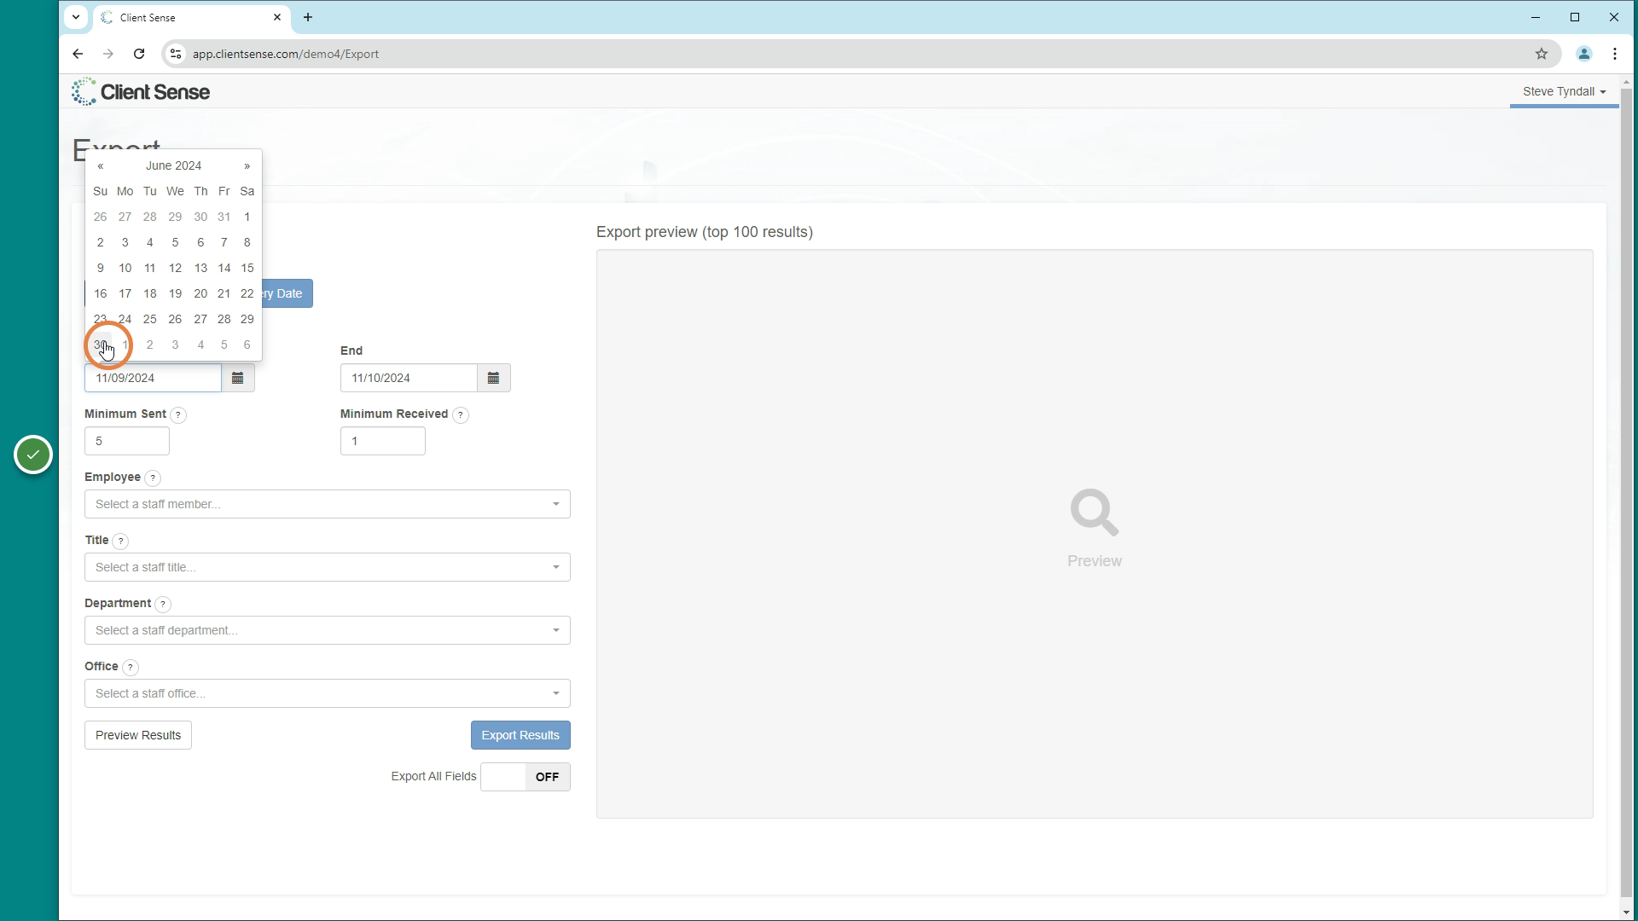Click the End date input field
The width and height of the screenshot is (1638, 921).
click(409, 378)
